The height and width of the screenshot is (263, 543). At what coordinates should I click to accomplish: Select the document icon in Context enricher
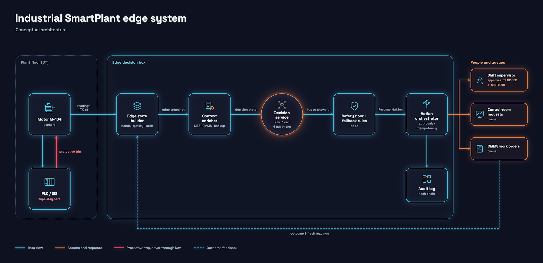pos(210,106)
